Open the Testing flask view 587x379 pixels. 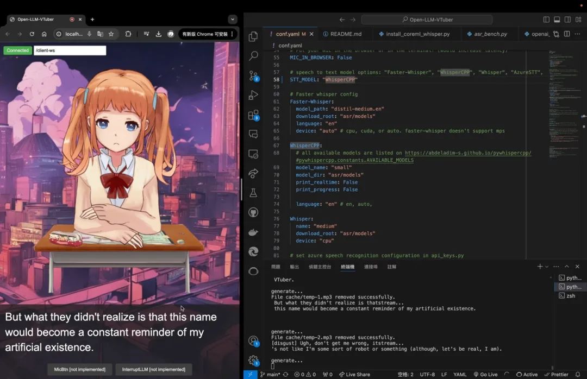click(253, 193)
